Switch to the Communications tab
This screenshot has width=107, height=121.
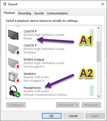[57, 13]
